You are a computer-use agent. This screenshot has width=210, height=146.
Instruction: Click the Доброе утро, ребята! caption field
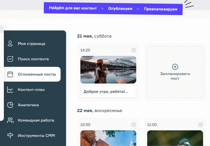108,92
